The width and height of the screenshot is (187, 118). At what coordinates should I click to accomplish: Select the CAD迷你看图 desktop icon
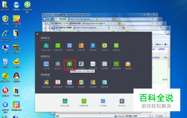pyautogui.click(x=16, y=21)
